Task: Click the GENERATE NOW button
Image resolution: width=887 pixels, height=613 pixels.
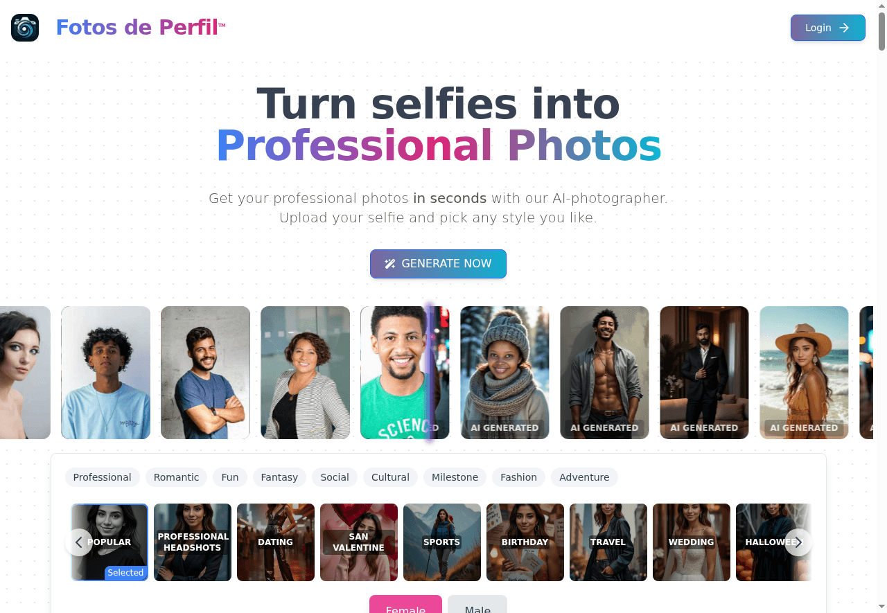Action: pos(438,264)
